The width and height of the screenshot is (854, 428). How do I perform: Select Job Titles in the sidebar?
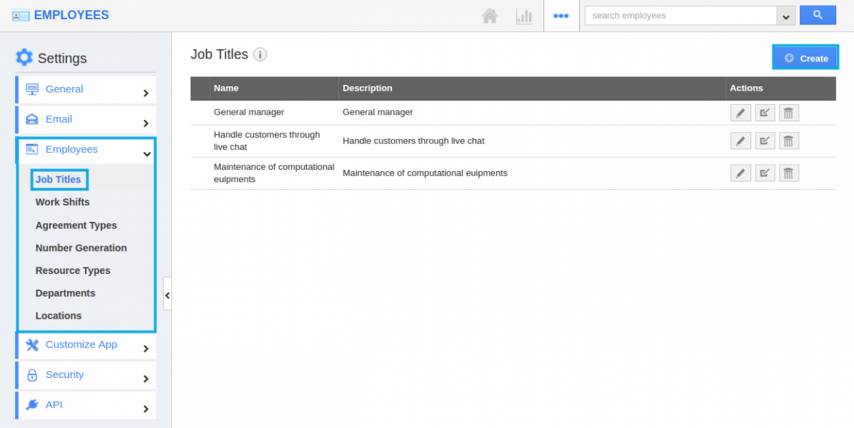(x=59, y=180)
